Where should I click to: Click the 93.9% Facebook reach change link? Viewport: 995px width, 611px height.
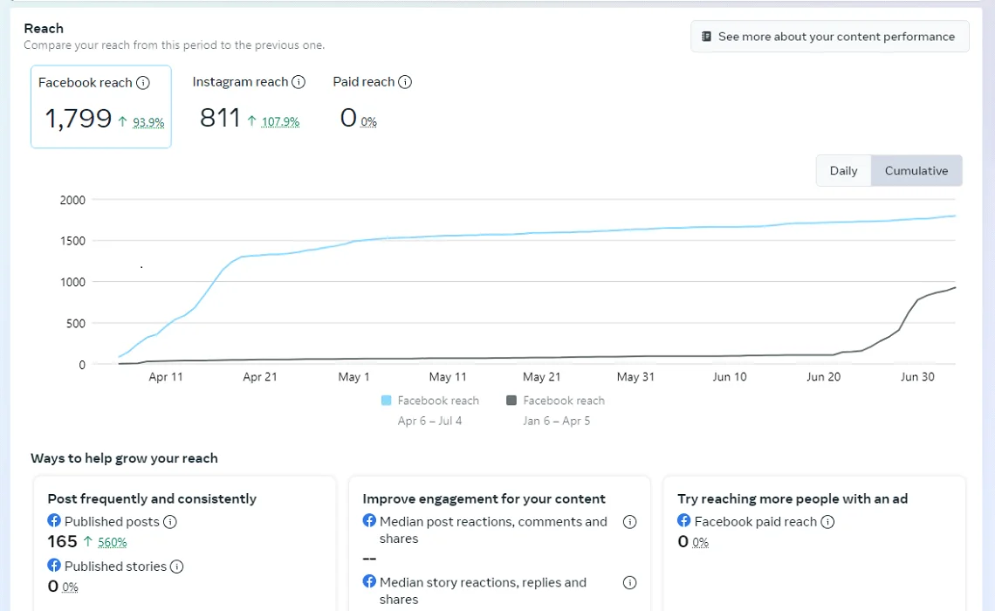pyautogui.click(x=148, y=123)
